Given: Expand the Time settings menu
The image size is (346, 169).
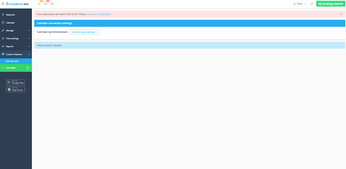Looking at the screenshot, I should coord(29,38).
